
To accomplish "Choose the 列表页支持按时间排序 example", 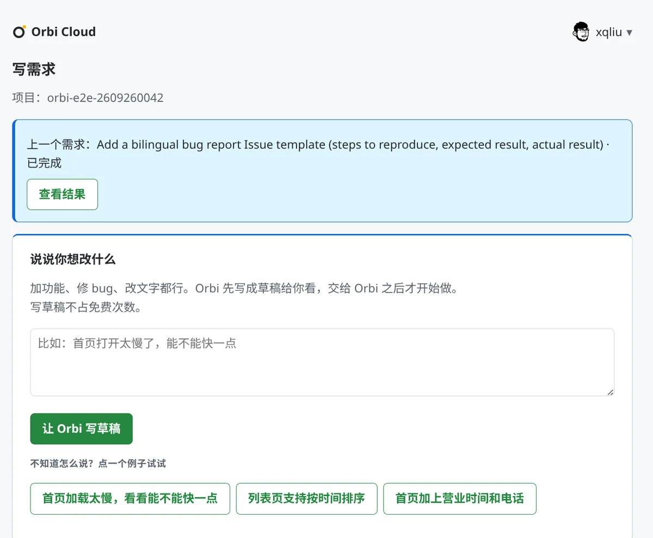I will point(306,498).
